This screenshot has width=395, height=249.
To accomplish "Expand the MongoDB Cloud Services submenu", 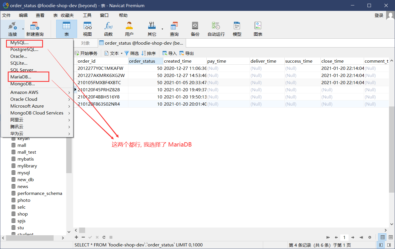I will point(69,113).
